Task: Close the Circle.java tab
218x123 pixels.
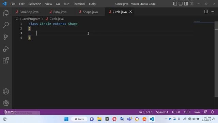Action: pos(131,12)
